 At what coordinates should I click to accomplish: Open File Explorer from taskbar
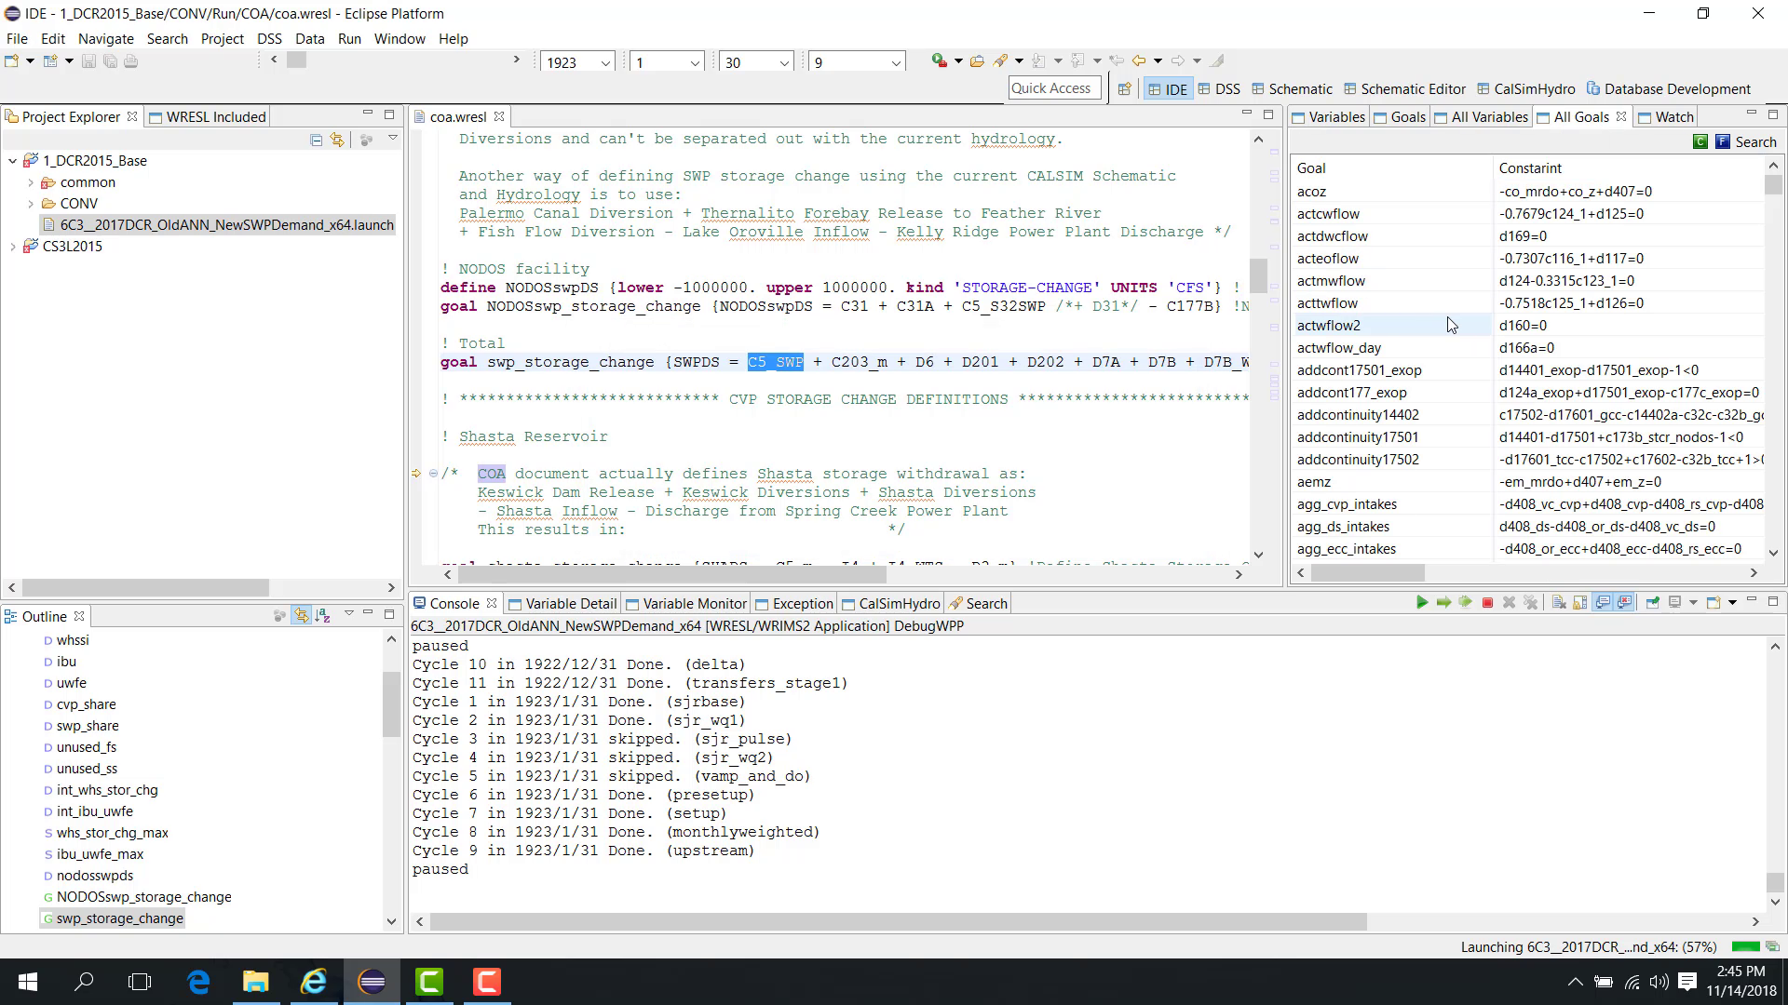(255, 982)
